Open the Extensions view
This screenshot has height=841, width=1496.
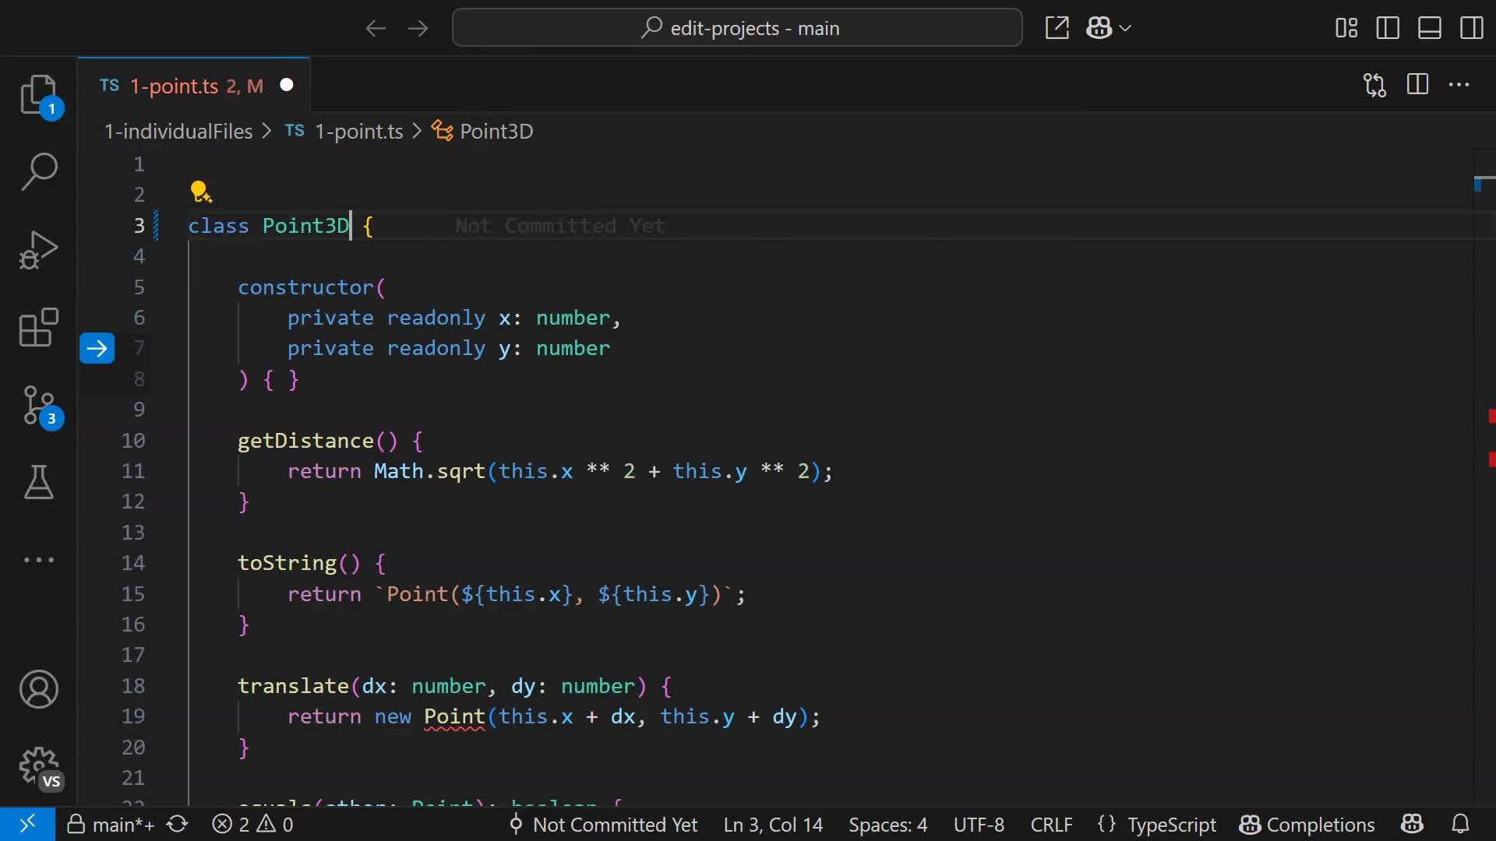(38, 327)
